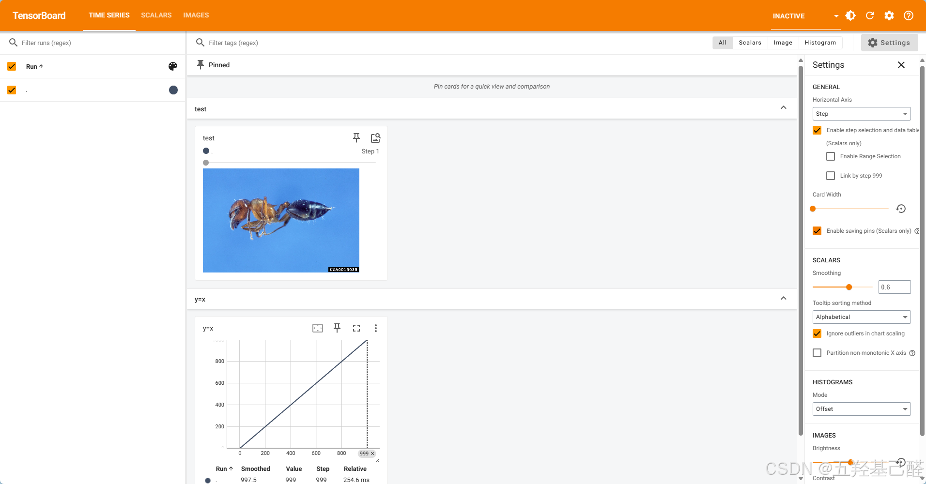Grab the y=x card resize handle
926x484 pixels.
378,460
